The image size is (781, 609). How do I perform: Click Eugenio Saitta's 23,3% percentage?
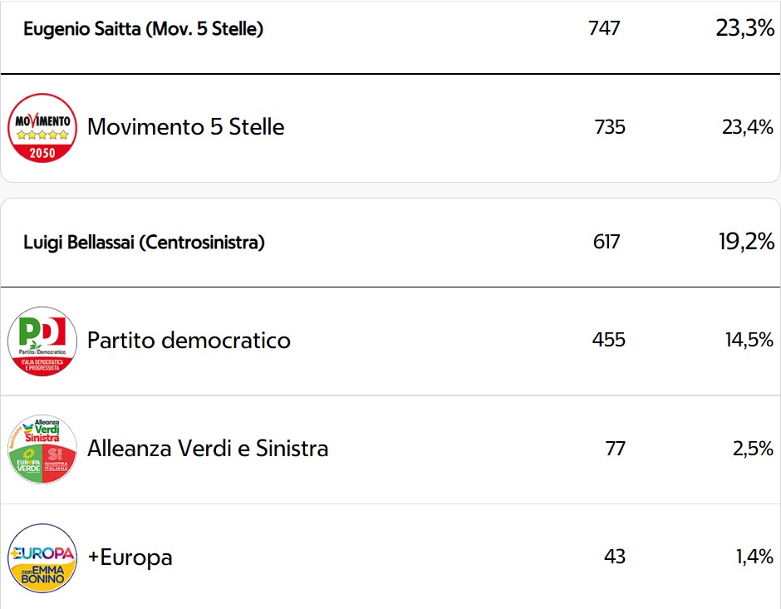pos(745,28)
